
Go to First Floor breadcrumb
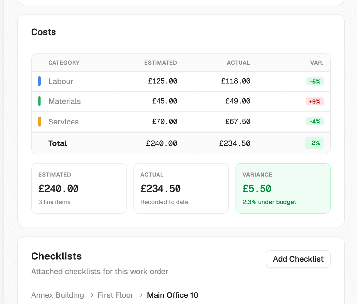tap(115, 295)
